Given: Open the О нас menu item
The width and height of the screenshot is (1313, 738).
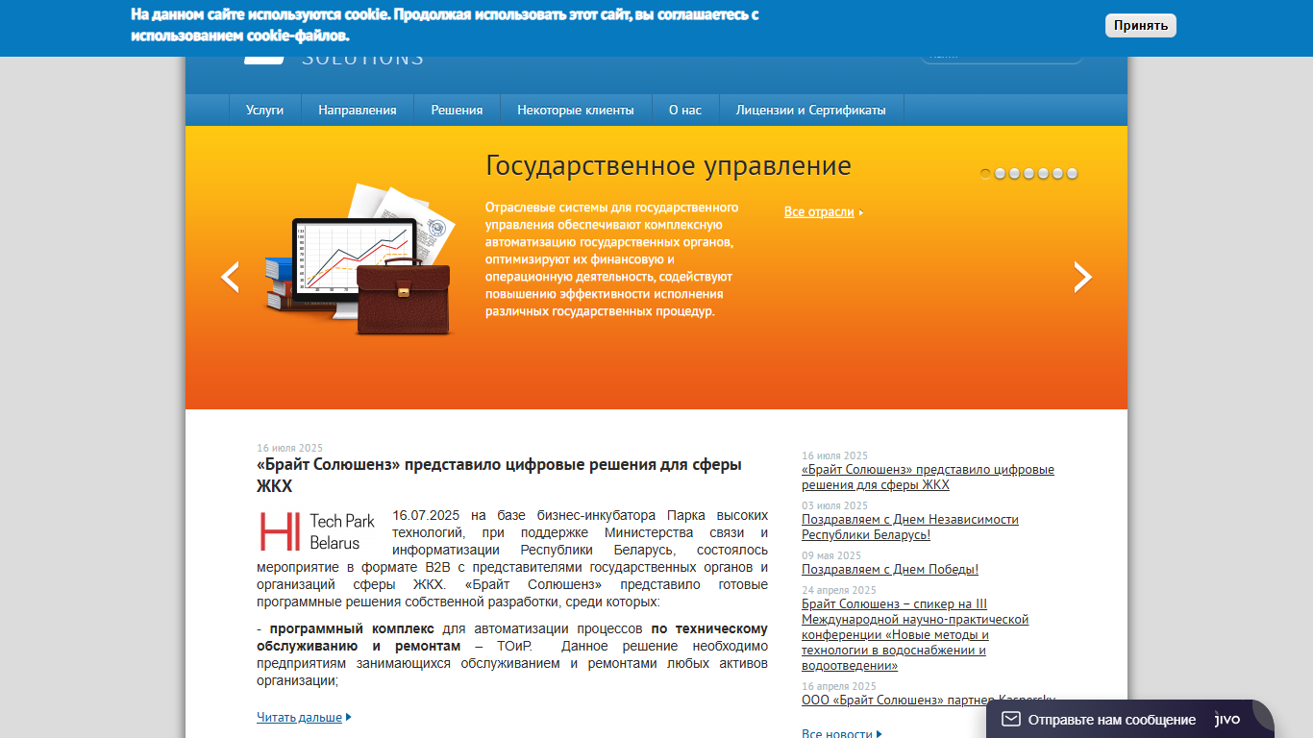Looking at the screenshot, I should 685,110.
